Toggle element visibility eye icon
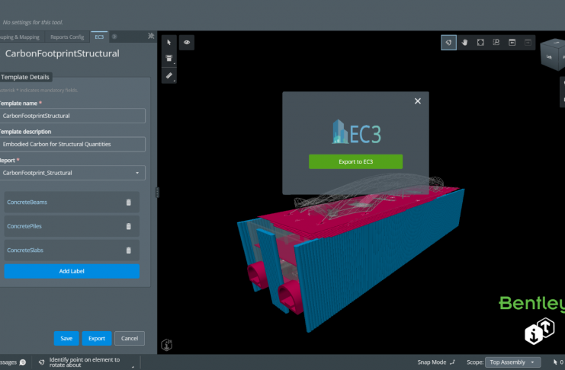The width and height of the screenshot is (565, 370). [187, 43]
